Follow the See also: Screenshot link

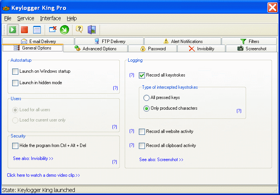coord(161,160)
